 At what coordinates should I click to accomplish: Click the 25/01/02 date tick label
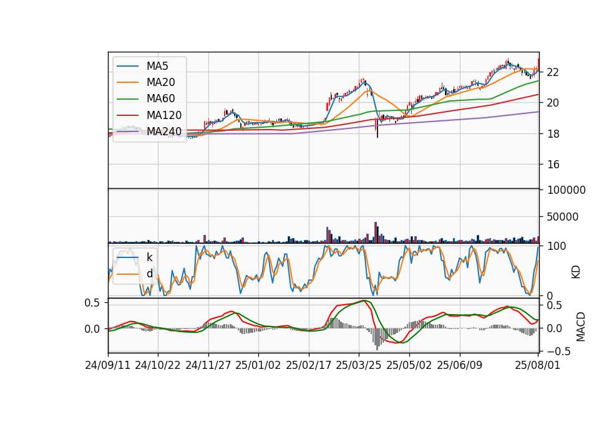point(258,366)
